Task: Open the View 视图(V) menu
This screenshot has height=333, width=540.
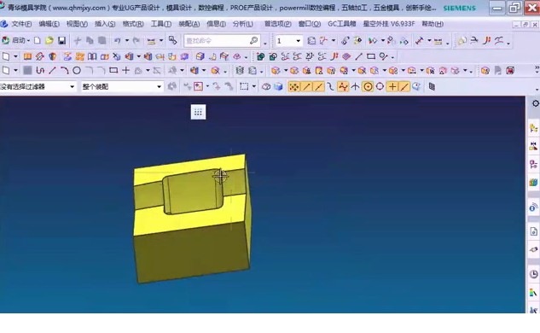Action: coord(77,24)
